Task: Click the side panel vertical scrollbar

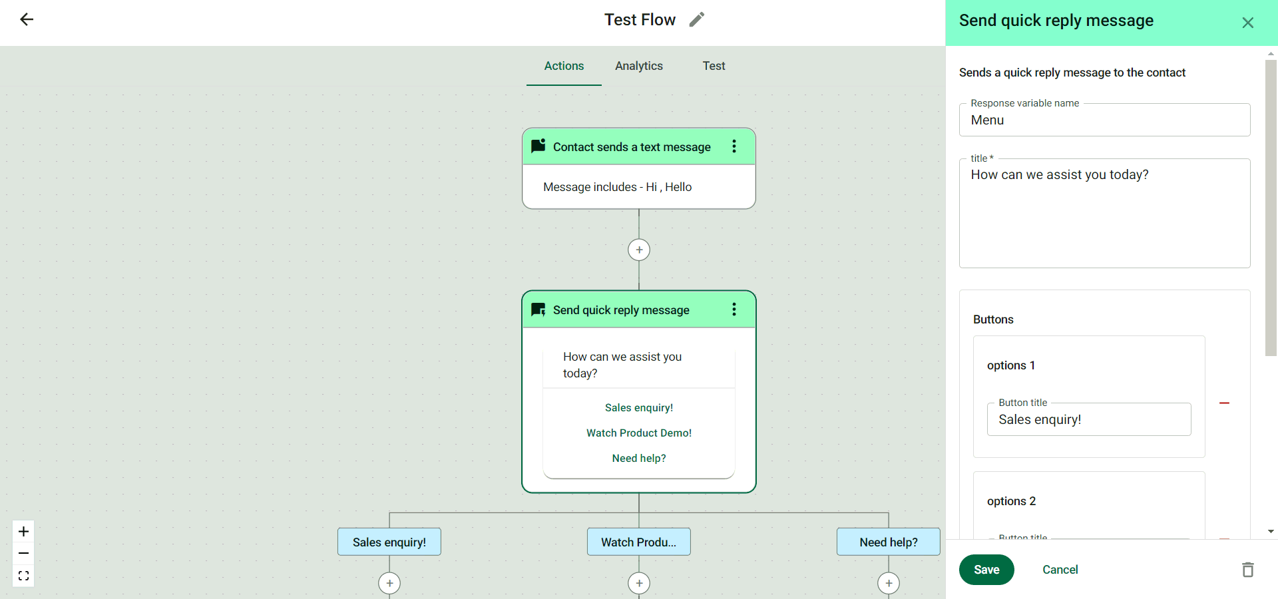Action: pos(1271,208)
